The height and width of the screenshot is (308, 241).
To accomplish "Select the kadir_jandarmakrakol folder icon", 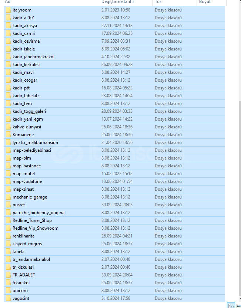I will tap(8, 56).
